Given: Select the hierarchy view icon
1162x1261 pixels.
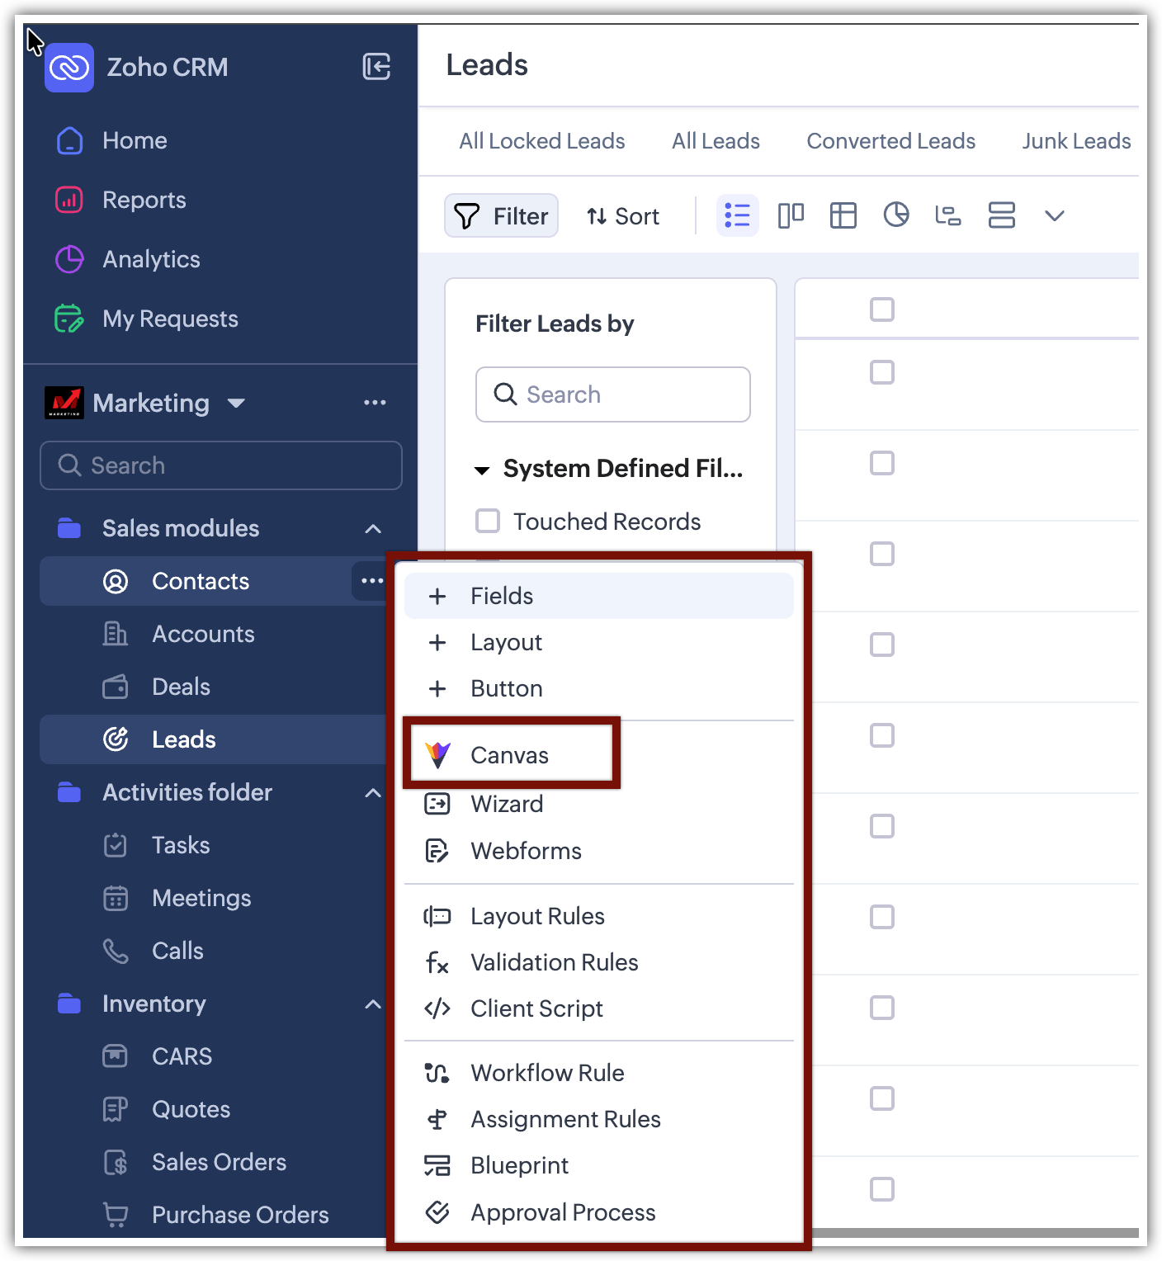Looking at the screenshot, I should [x=947, y=216].
